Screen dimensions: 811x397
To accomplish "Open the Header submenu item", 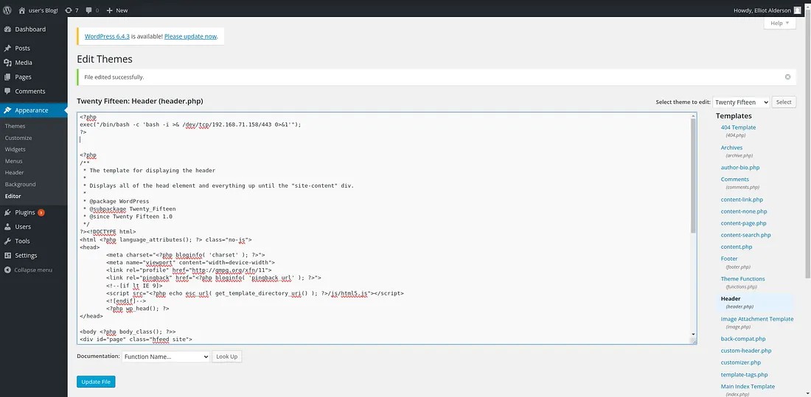I will pyautogui.click(x=15, y=172).
